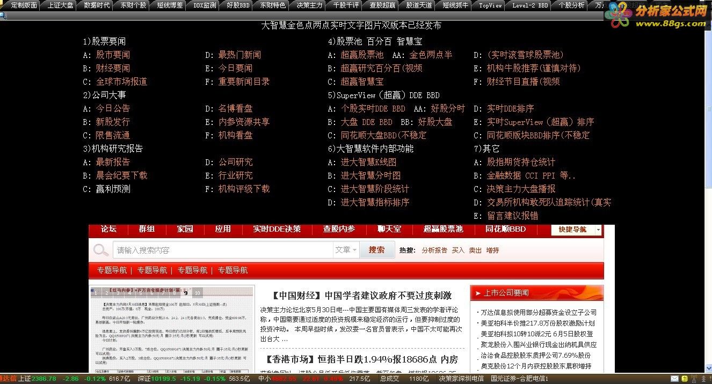The width and height of the screenshot is (712, 384).
Task: Open the 机构评级下载 link
Action: pyautogui.click(x=244, y=189)
